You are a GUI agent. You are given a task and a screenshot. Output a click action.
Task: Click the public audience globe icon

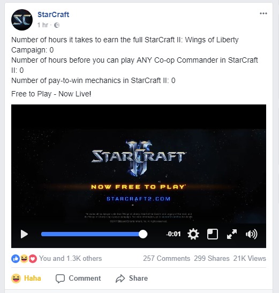[x=57, y=25]
